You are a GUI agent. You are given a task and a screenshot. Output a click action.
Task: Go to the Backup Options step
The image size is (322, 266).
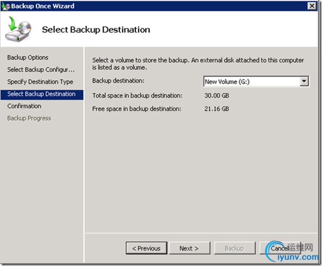28,57
